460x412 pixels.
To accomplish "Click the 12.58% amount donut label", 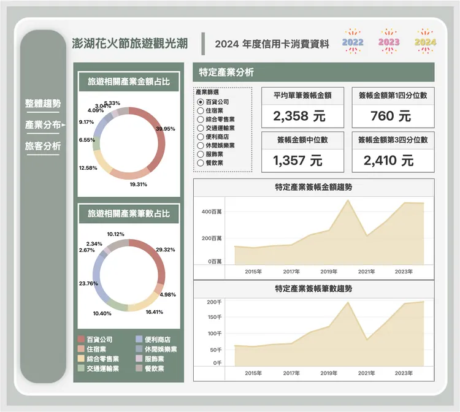I will click(x=88, y=168).
